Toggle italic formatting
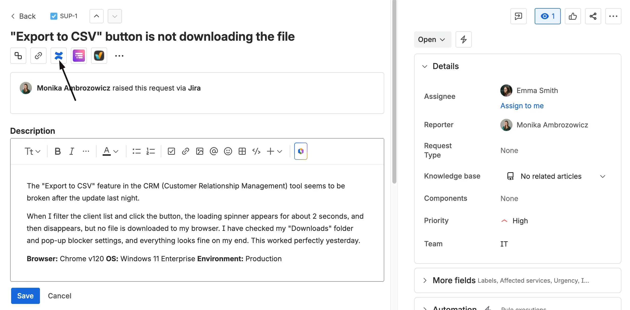This screenshot has width=630, height=310. point(72,151)
